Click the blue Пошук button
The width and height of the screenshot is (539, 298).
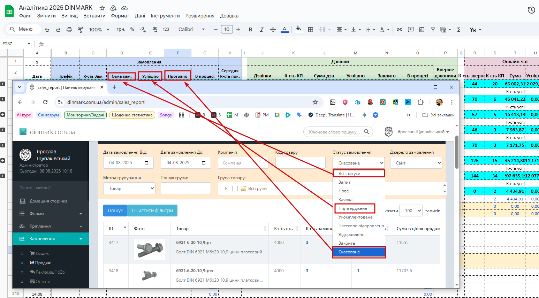pos(115,211)
